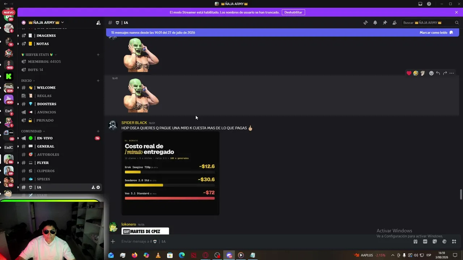Open emoji reaction picker on hovered message
Image resolution: width=463 pixels, height=260 pixels.
pyautogui.click(x=431, y=73)
